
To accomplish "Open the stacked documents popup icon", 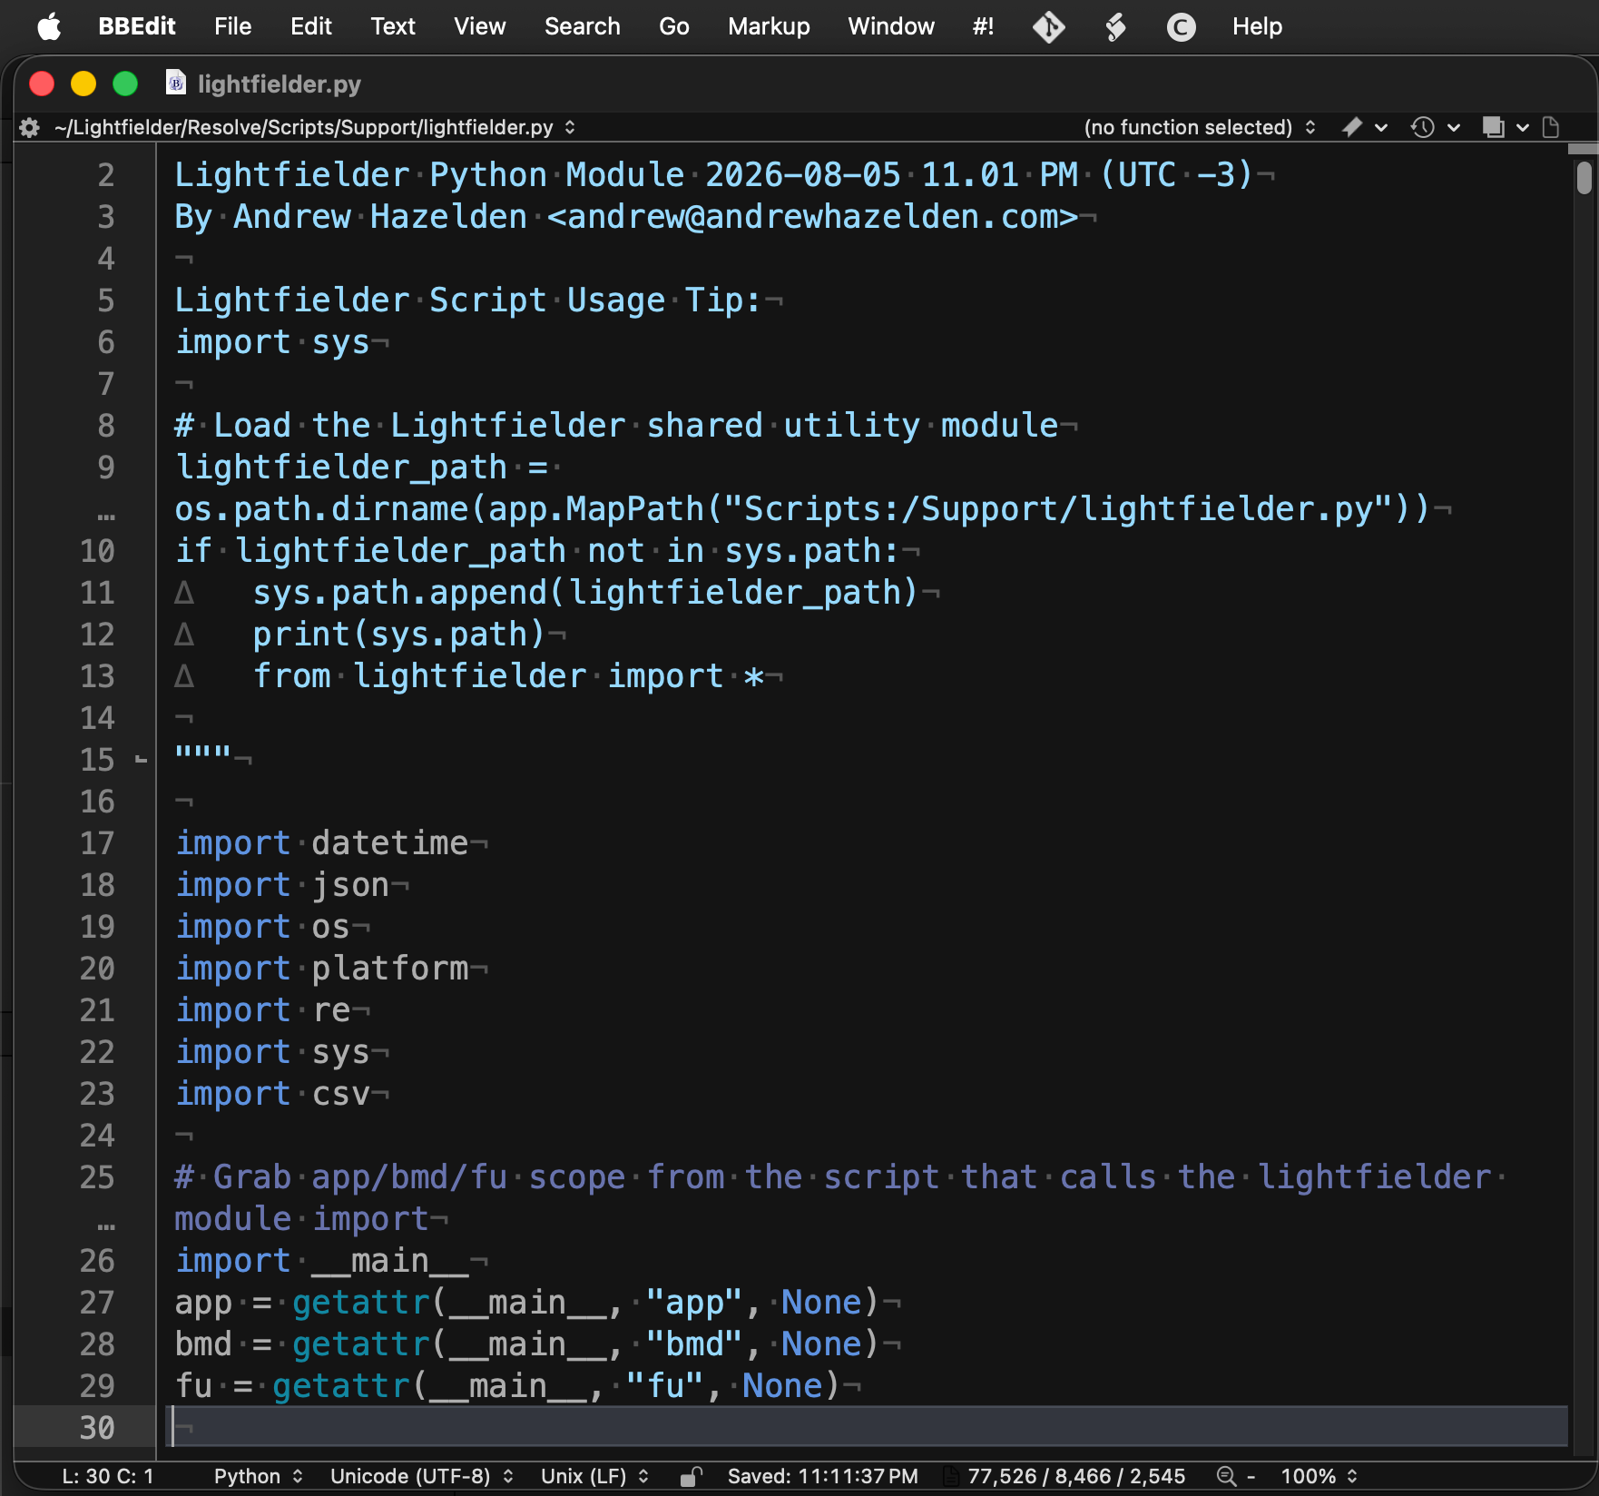I will 1505,127.
